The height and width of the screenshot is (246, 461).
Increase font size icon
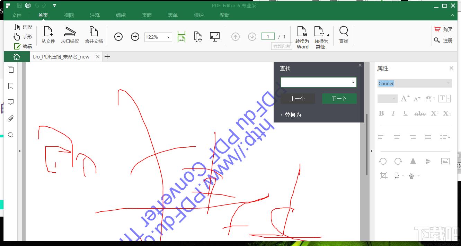pos(405,99)
